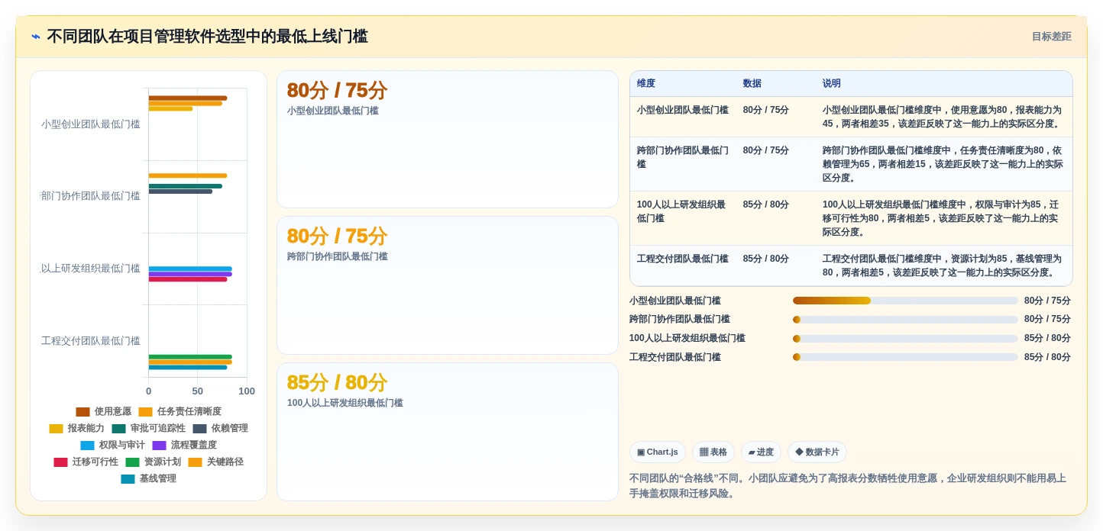Select the 进度 tag
1103x531 pixels.
coord(761,452)
